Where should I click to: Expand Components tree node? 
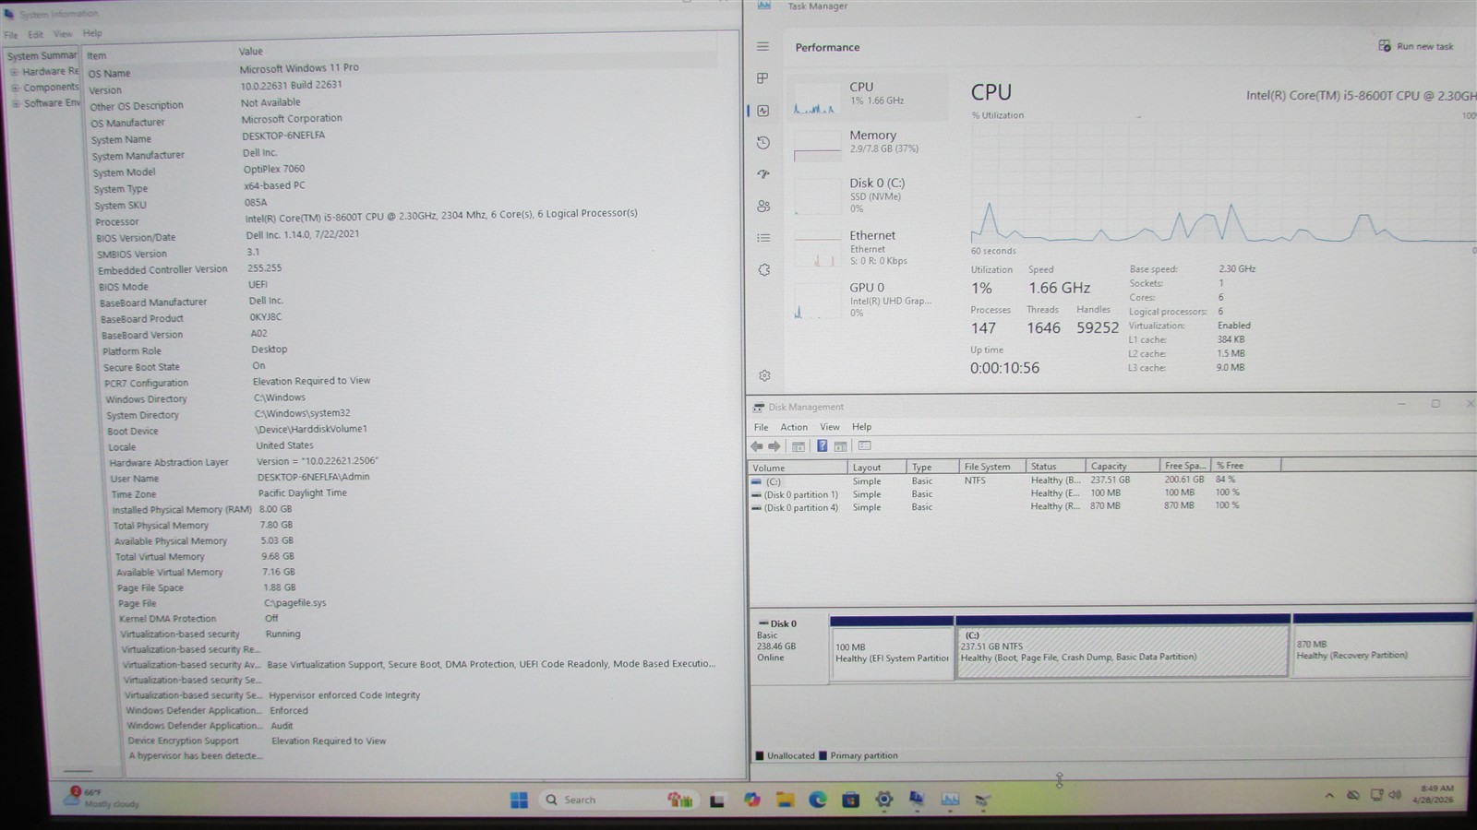click(x=14, y=88)
